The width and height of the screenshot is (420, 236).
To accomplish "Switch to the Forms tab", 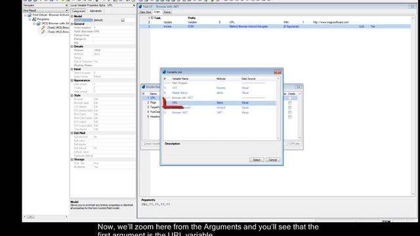I will coord(167,12).
